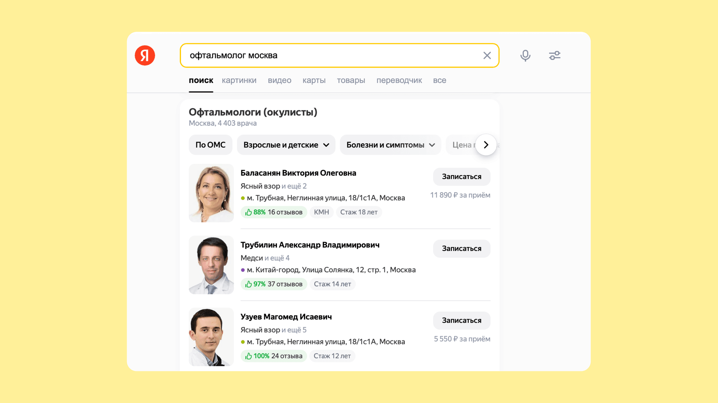Open Трубилин Александр Владимирович profile link
The height and width of the screenshot is (403, 718).
tap(310, 245)
